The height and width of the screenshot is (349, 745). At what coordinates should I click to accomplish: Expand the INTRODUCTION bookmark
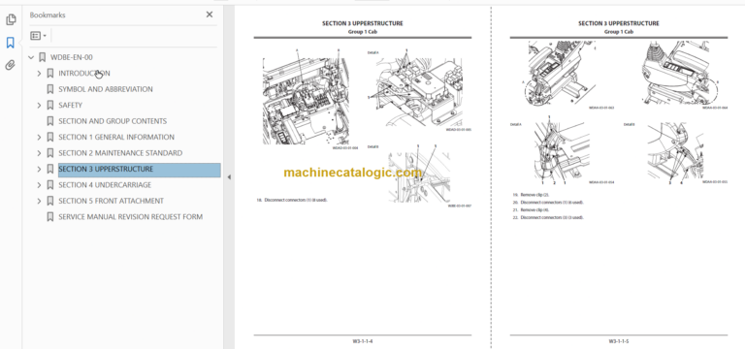click(x=39, y=74)
